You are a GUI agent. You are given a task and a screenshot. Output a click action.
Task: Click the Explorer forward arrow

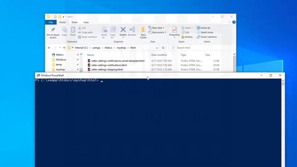pyautogui.click(x=55, y=48)
